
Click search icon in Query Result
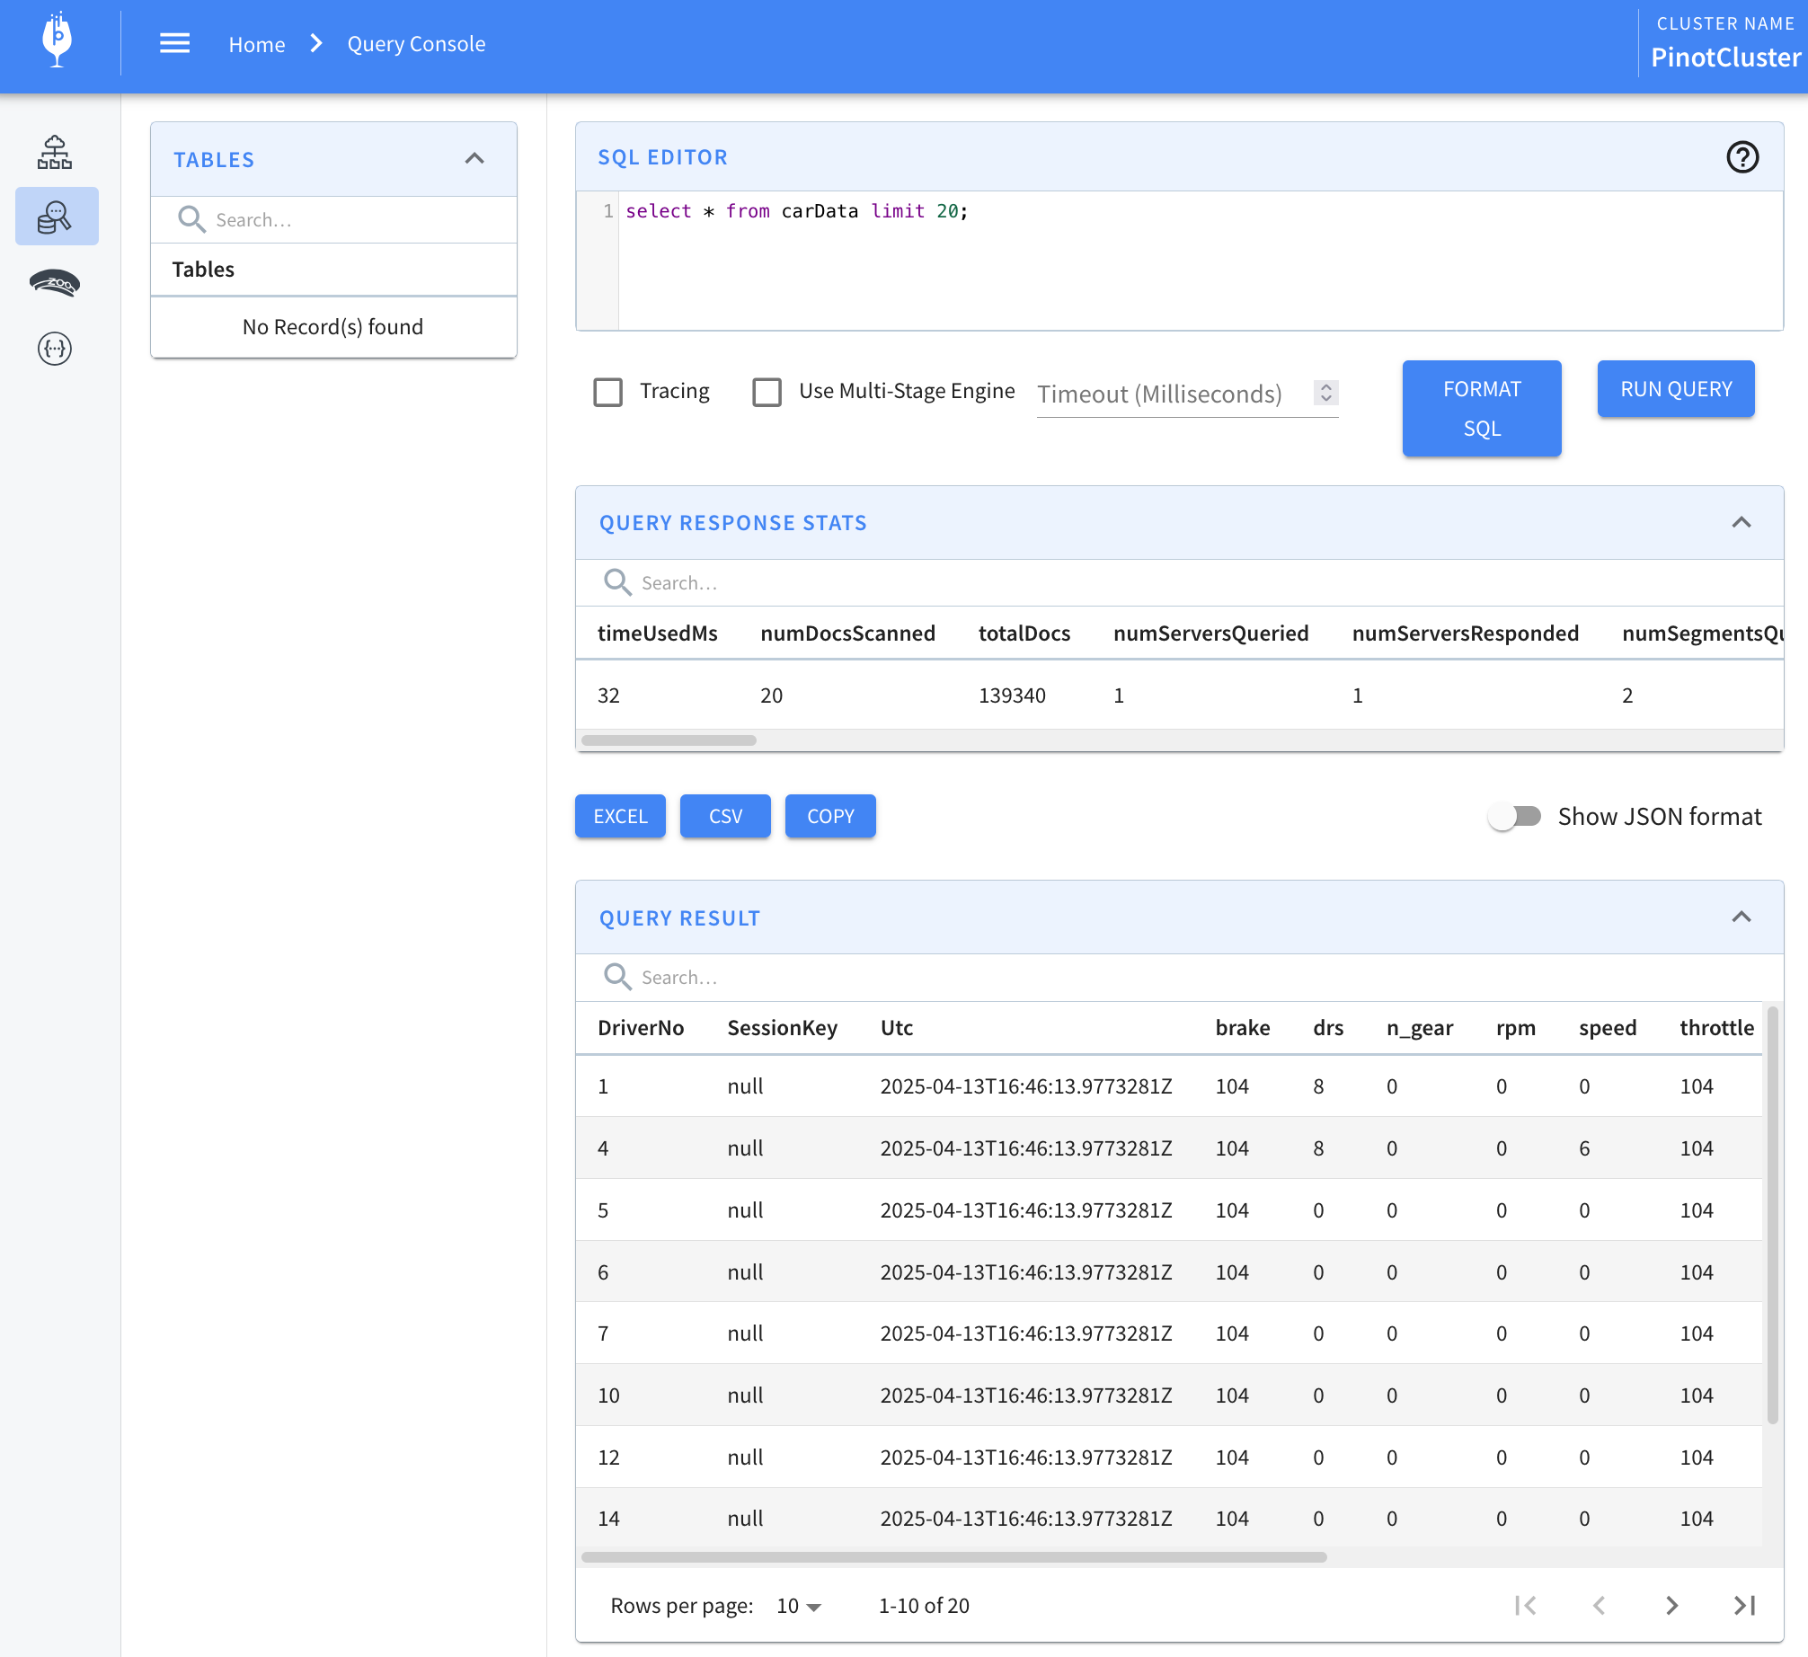[617, 977]
